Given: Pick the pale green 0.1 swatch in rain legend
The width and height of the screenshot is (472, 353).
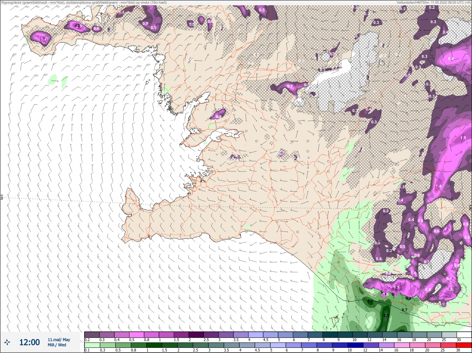Looking at the screenshot, I should click(92, 345).
